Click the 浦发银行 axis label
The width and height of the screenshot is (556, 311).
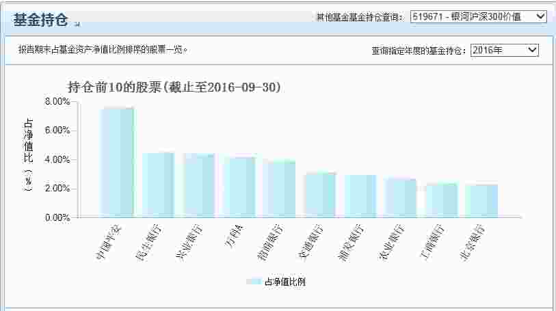[x=351, y=242]
